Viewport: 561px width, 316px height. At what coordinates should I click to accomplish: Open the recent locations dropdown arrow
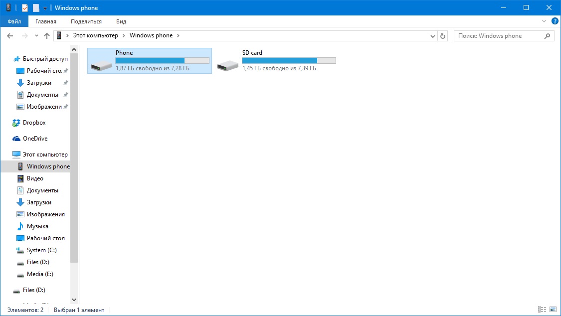coord(36,36)
